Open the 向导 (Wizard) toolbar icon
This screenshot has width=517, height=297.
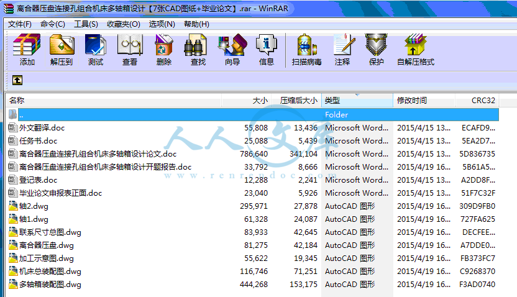click(232, 45)
